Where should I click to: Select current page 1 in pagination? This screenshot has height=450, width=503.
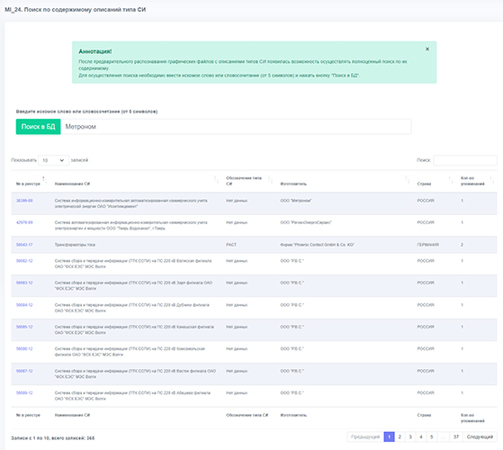click(389, 436)
